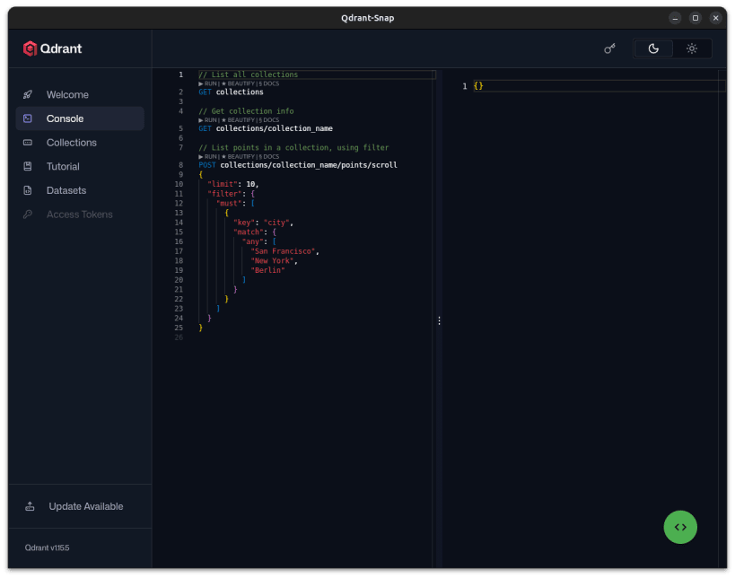Screen dimensions: 735x578
Task: Click the Qdrant logo in the sidebar
Action: 52,48
